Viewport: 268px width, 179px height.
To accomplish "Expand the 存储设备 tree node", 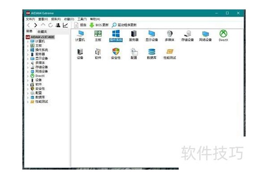I will [x=28, y=67].
